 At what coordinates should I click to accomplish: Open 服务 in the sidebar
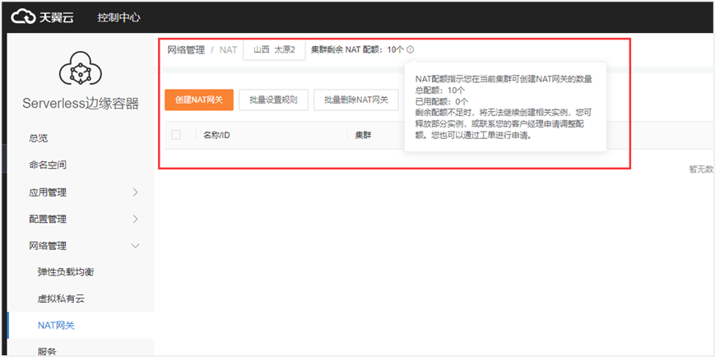pos(47,351)
